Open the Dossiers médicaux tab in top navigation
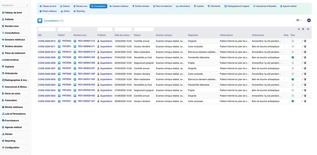Viewport: 317px width, 155px height. [119, 6]
